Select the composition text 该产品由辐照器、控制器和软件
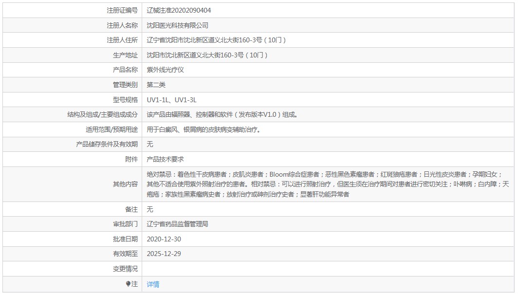Viewport: 518px width, 294px height. coord(222,114)
